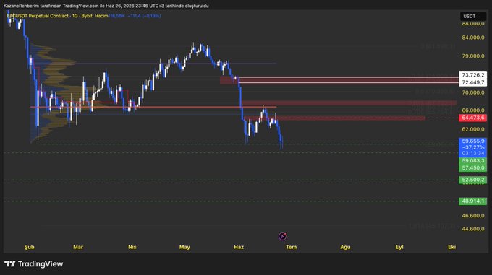
Task: Click the Eyl month label on time axis
Action: point(399,247)
